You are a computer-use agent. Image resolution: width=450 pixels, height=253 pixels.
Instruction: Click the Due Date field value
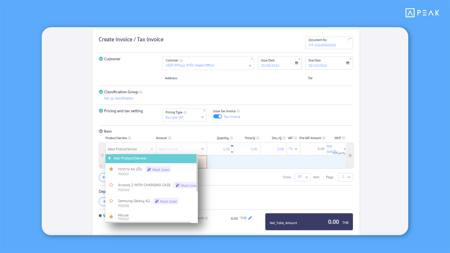click(318, 66)
